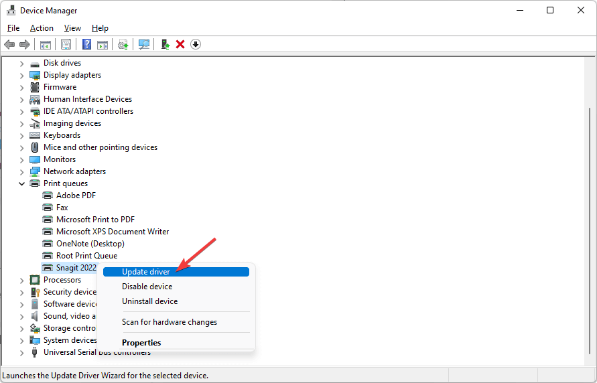Image resolution: width=597 pixels, height=383 pixels.
Task: Select the Fax print queue
Action: [x=62, y=208]
